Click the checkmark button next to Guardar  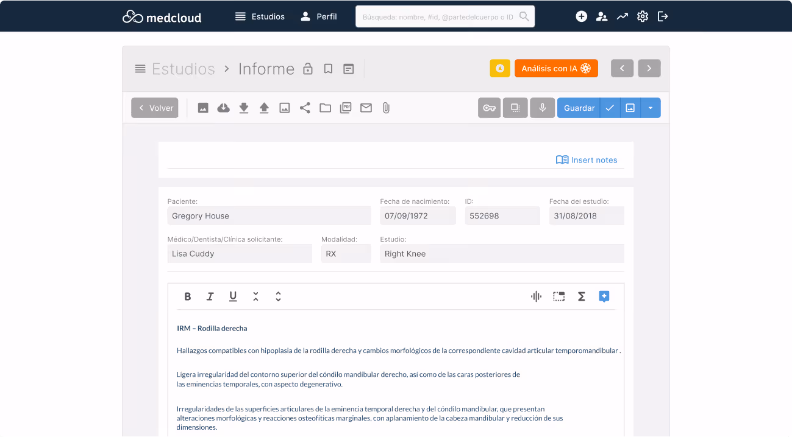click(x=610, y=108)
